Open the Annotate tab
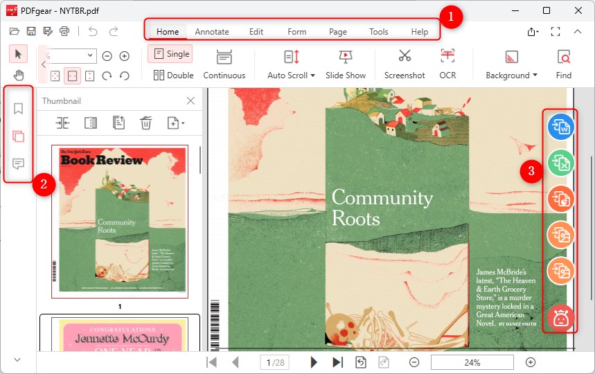The height and width of the screenshot is (374, 595). (212, 32)
